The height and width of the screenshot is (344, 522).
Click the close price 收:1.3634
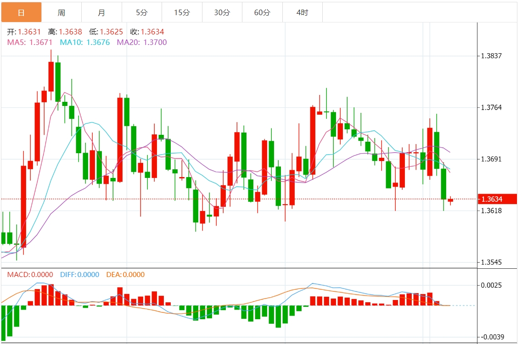pyautogui.click(x=147, y=32)
